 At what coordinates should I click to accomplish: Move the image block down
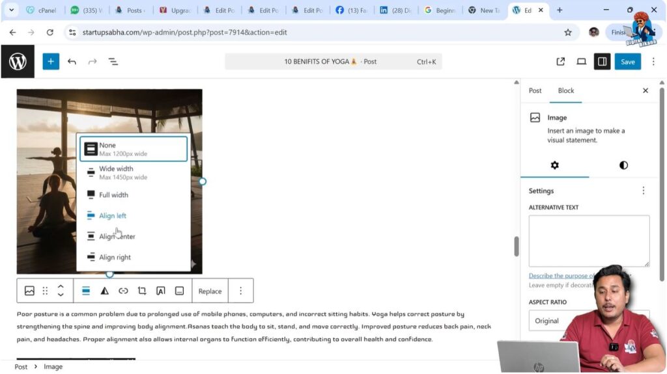[x=61, y=295]
